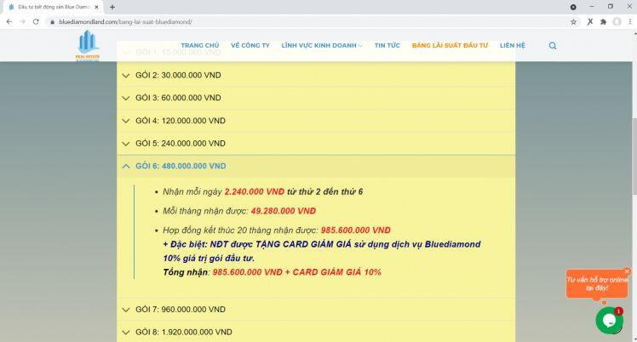Open BẢNG LÃI SUẤT ĐẦU TƯ menu

450,45
